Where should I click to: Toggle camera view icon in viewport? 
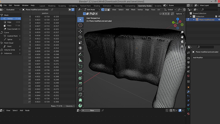[182, 42]
